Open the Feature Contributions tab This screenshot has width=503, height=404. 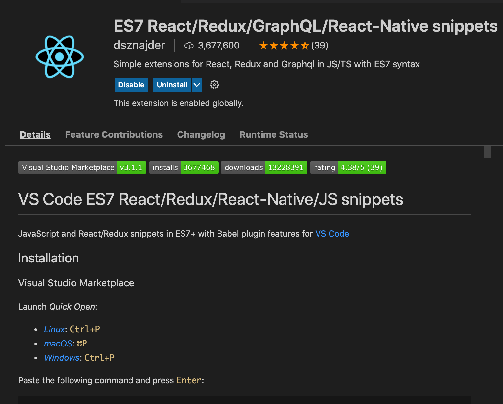point(114,134)
